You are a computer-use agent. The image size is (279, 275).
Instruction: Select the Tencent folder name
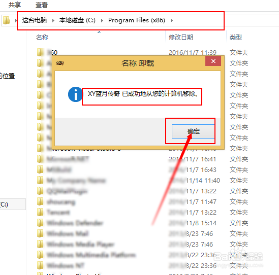[x=58, y=212]
